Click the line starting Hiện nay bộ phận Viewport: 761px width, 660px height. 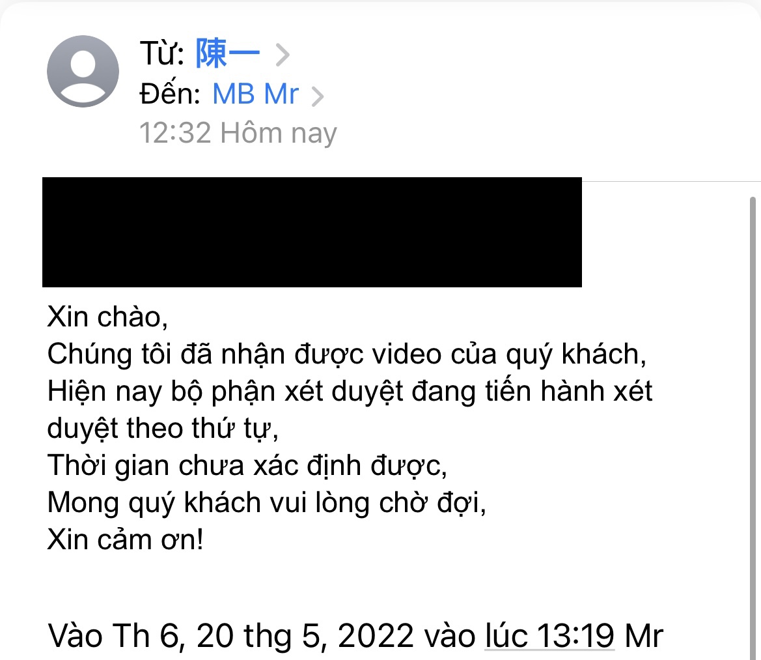click(350, 392)
